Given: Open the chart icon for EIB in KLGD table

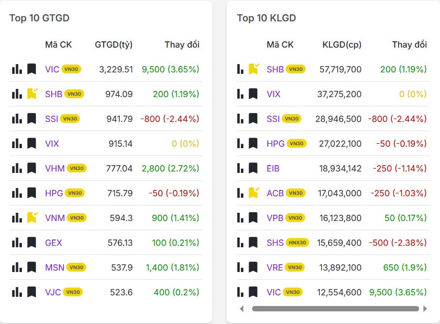Looking at the screenshot, I should (239, 168).
